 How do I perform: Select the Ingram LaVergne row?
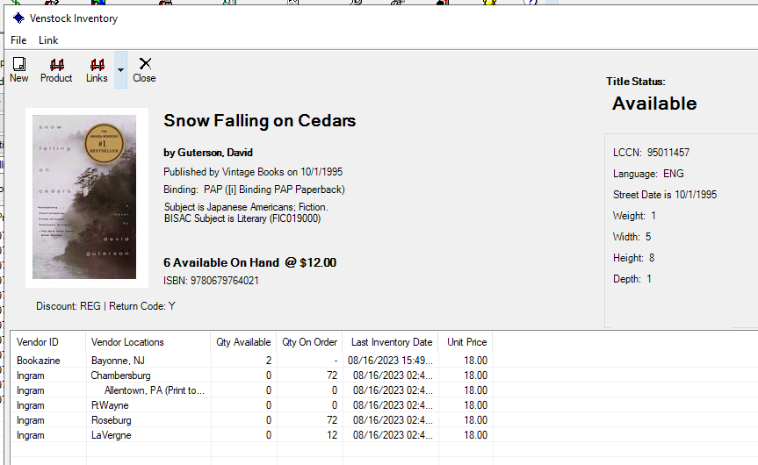pyautogui.click(x=252, y=435)
